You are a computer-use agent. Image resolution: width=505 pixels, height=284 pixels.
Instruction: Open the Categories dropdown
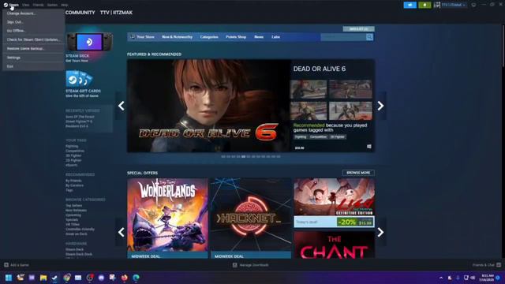pyautogui.click(x=209, y=37)
